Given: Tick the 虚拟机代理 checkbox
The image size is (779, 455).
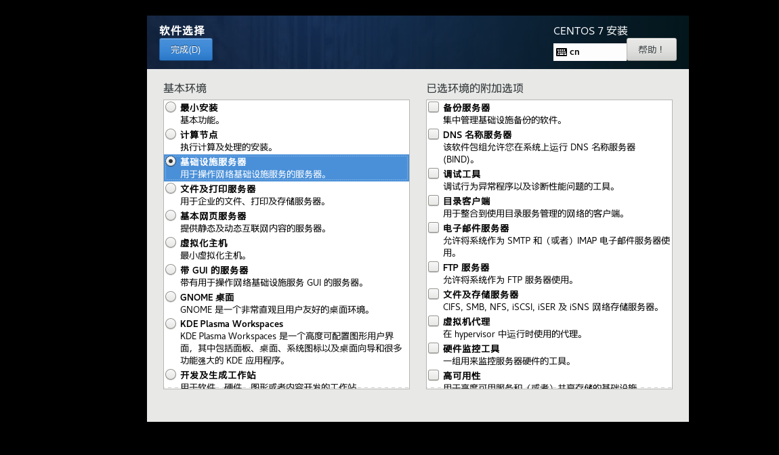Looking at the screenshot, I should pyautogui.click(x=434, y=321).
